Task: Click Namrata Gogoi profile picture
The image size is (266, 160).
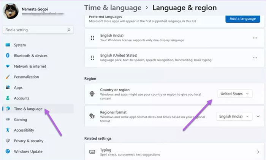Action: 11,11
